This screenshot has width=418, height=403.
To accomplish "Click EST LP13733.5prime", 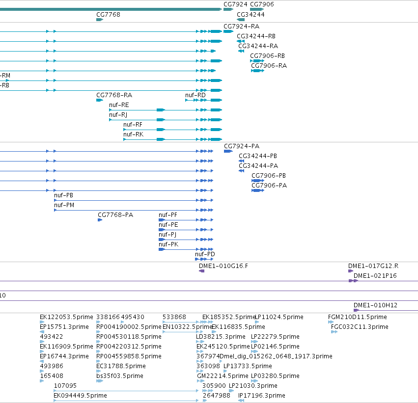I will click(x=225, y=371).
